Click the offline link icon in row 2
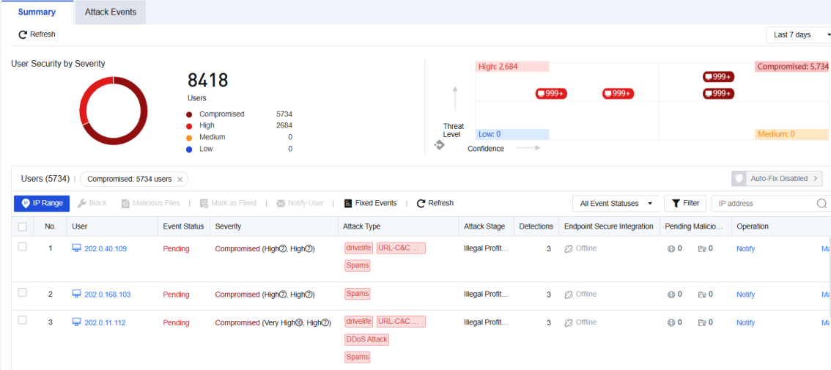 click(569, 295)
